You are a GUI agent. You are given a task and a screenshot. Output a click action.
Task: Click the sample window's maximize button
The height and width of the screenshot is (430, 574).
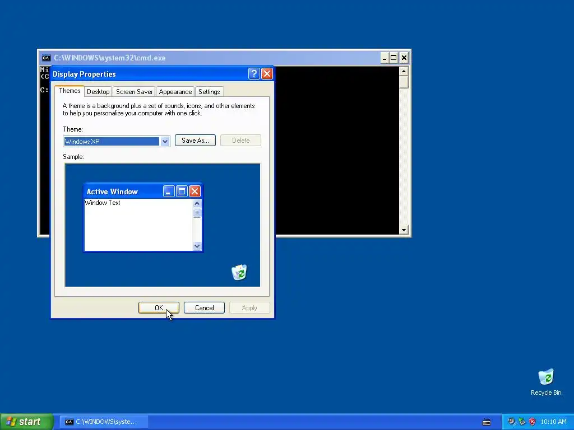click(182, 191)
